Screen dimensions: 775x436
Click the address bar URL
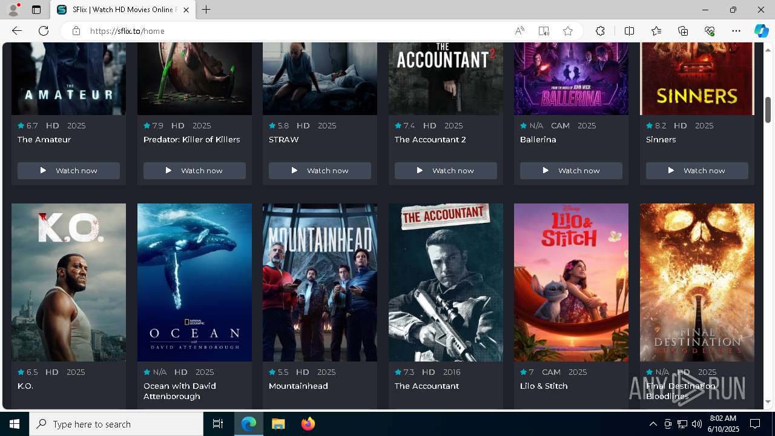(127, 31)
